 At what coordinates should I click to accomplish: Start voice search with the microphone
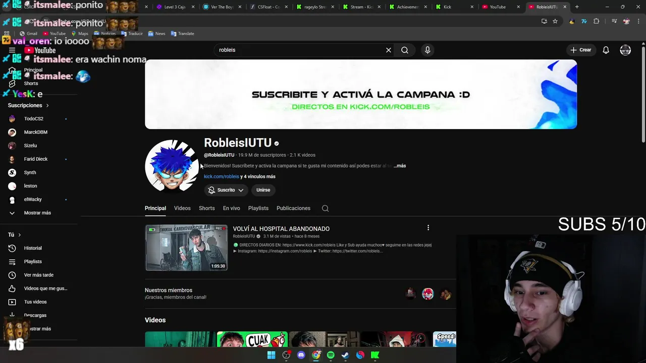[427, 50]
